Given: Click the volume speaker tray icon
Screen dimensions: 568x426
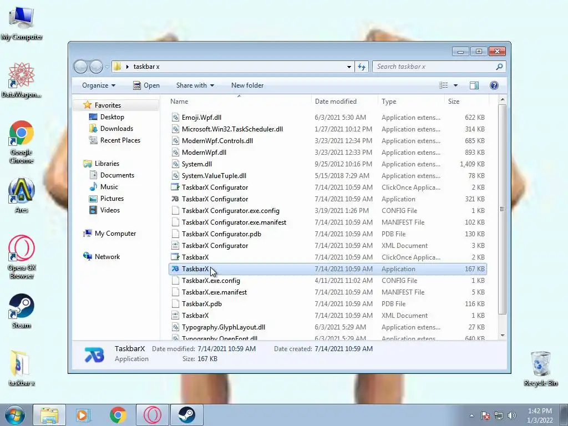Looking at the screenshot, I should click(x=512, y=415).
